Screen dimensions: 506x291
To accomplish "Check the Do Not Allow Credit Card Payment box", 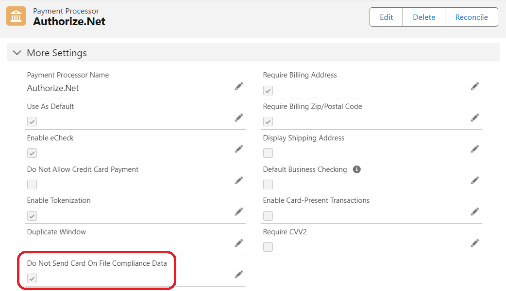I will pos(32,184).
